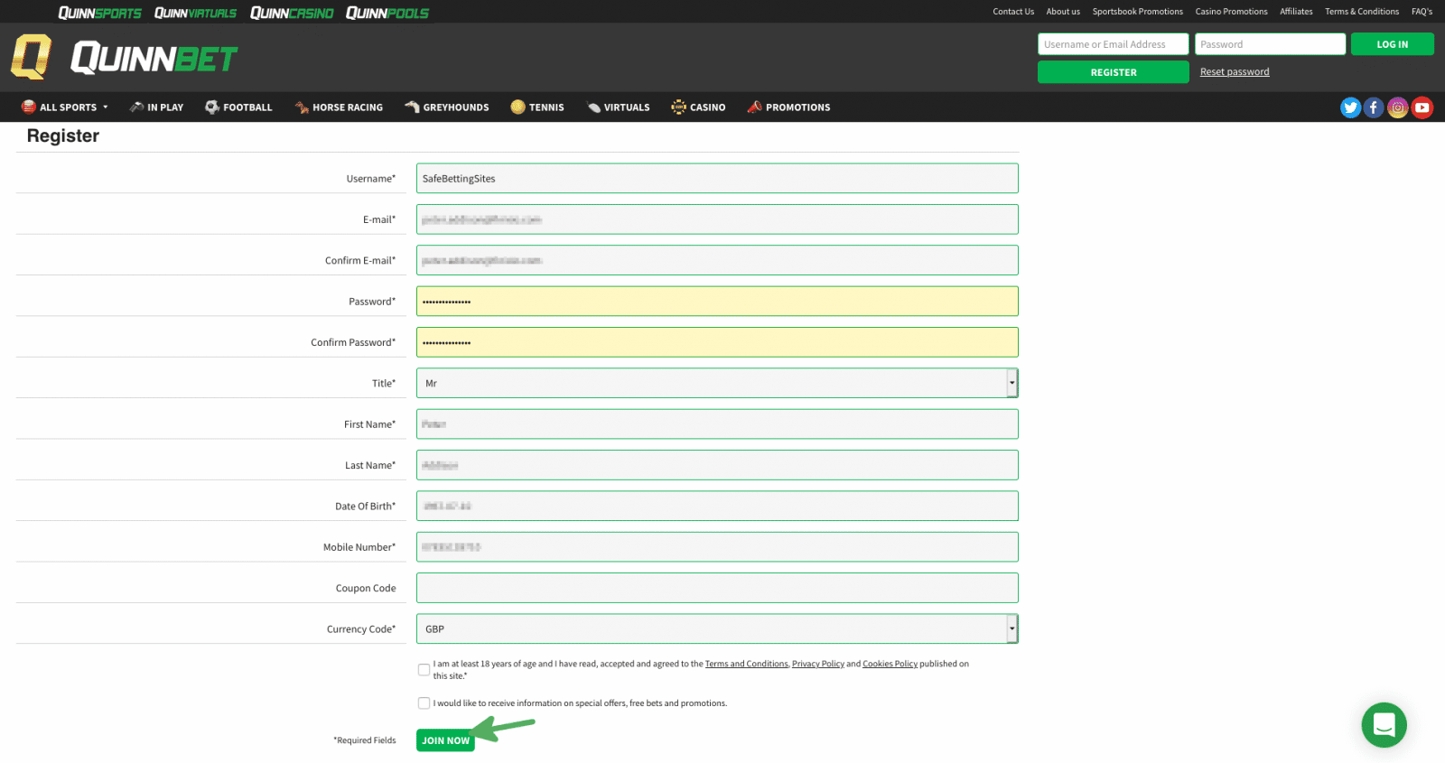Open Terms & Conditions in top bar

(x=1362, y=12)
